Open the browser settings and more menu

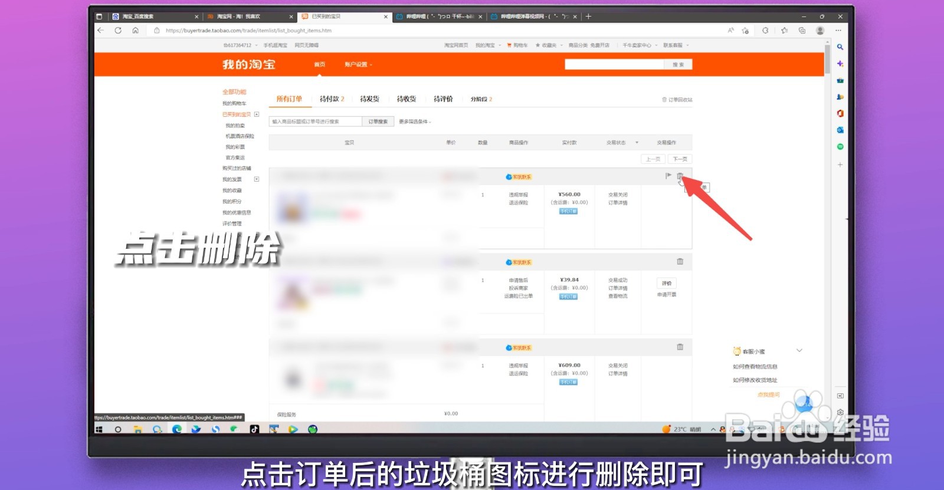838,30
